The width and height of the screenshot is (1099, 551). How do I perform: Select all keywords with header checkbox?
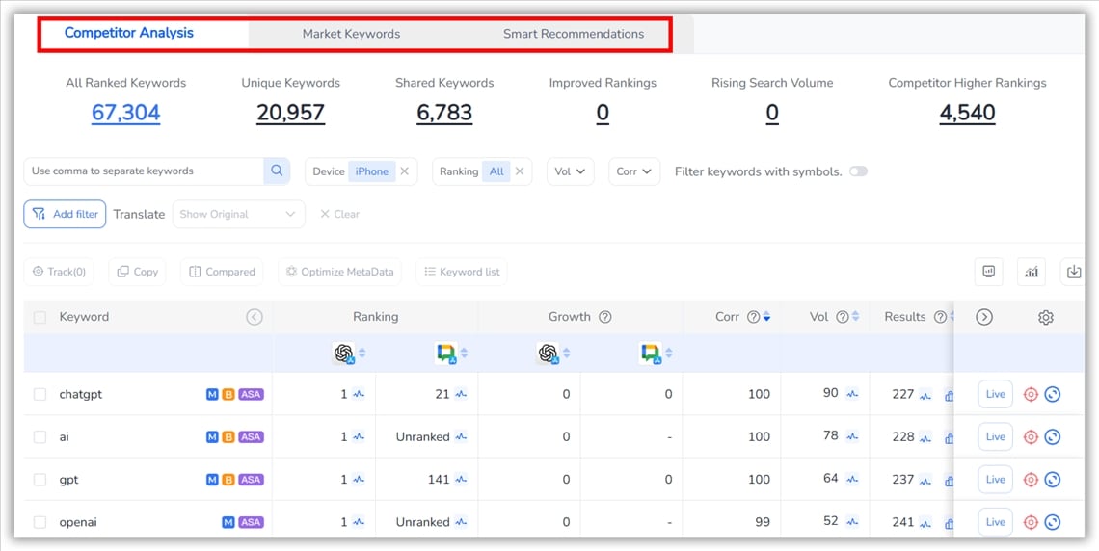tap(40, 317)
